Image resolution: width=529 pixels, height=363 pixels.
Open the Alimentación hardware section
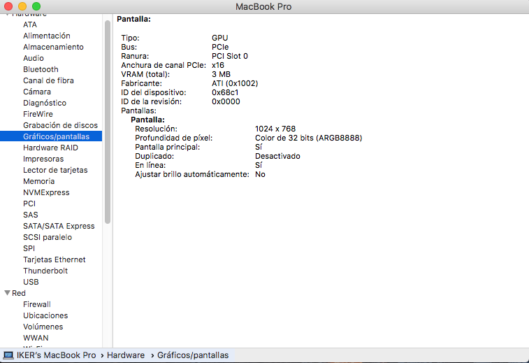(47, 36)
